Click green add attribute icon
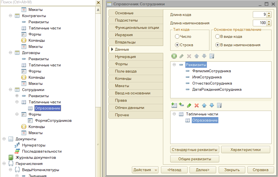 pos(174,56)
